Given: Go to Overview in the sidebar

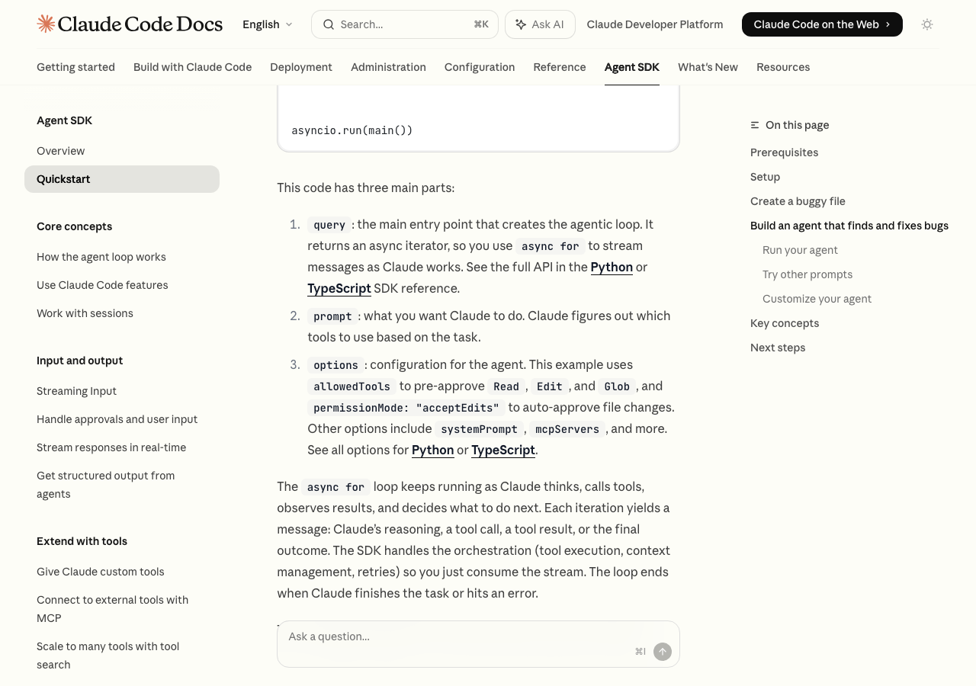Looking at the screenshot, I should point(60,151).
